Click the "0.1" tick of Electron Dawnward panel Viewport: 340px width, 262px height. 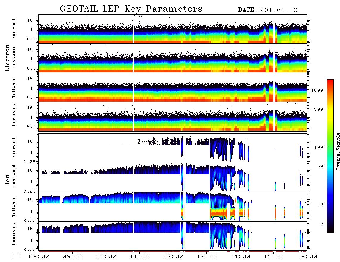[x=31, y=127]
